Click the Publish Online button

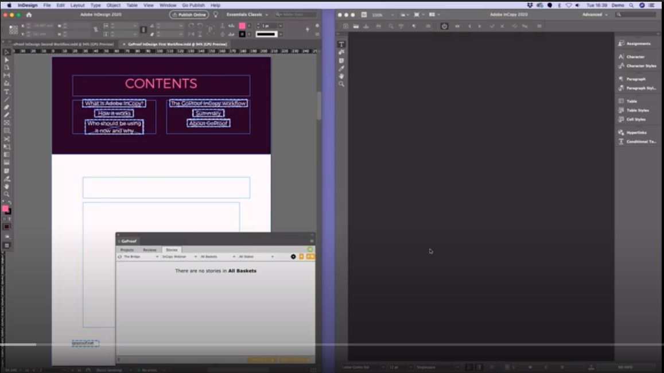coord(189,14)
